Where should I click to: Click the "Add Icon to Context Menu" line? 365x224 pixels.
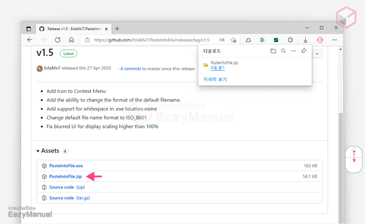click(76, 91)
